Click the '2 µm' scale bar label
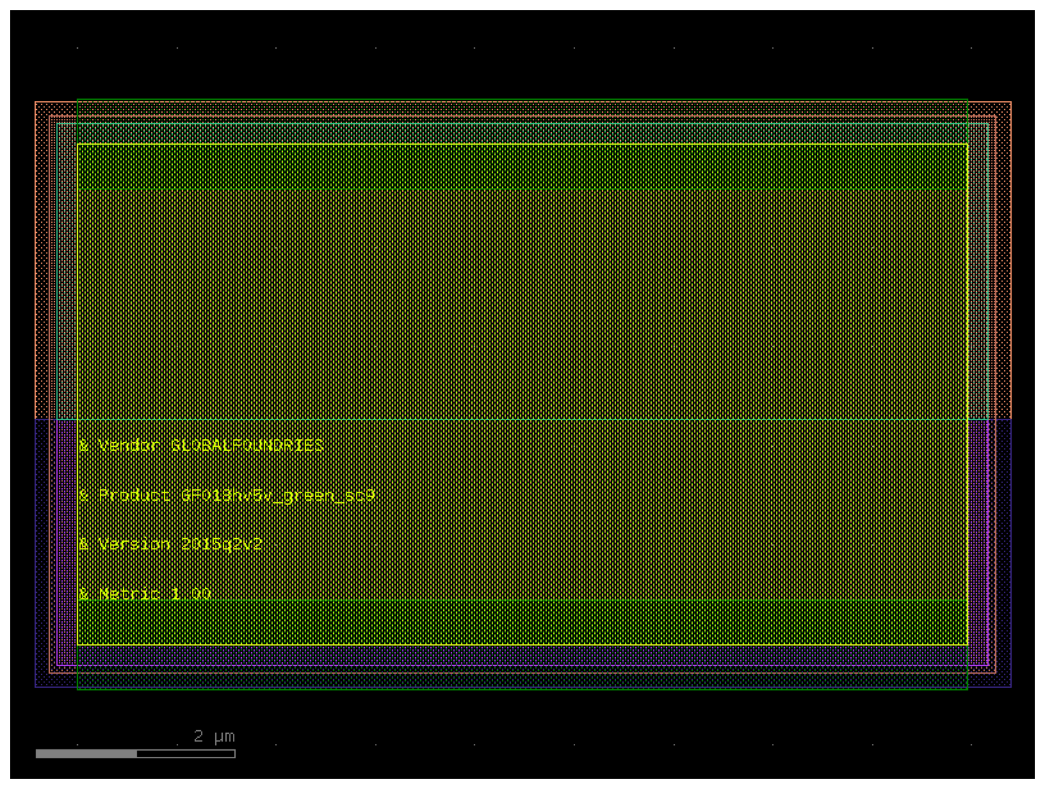Image resolution: width=1045 pixels, height=789 pixels. (x=214, y=736)
